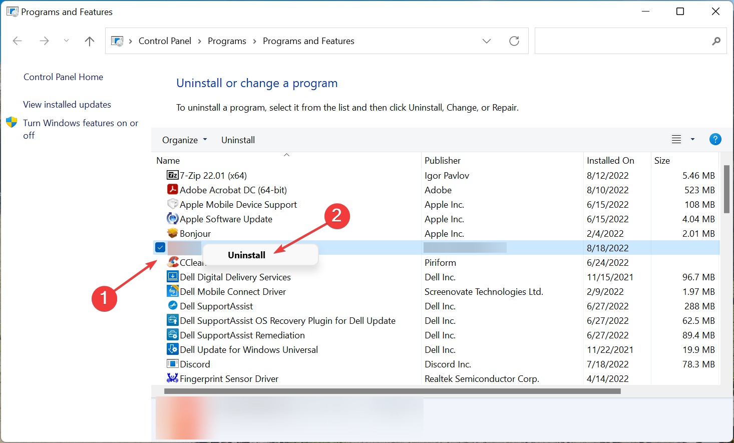Image resolution: width=734 pixels, height=443 pixels.
Task: Open View installed updates link
Action: click(x=67, y=105)
